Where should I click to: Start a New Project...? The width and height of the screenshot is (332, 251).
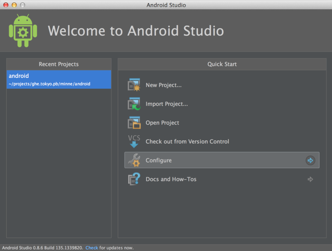click(x=164, y=85)
